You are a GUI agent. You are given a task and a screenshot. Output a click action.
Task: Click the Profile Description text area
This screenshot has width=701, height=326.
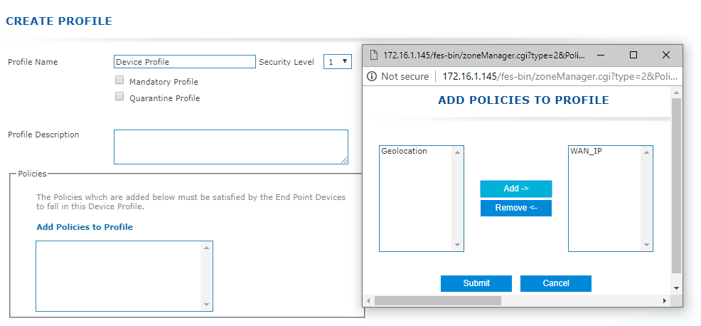click(x=230, y=147)
